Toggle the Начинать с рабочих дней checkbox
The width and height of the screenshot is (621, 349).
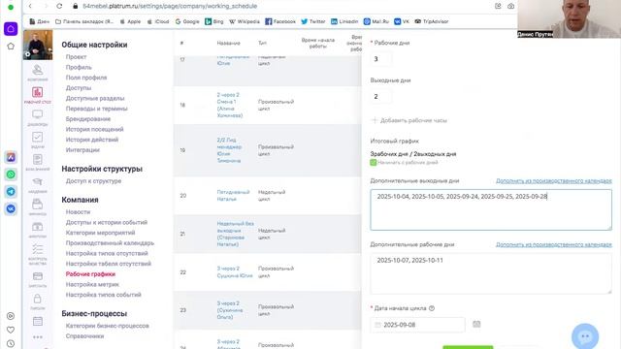click(x=373, y=162)
